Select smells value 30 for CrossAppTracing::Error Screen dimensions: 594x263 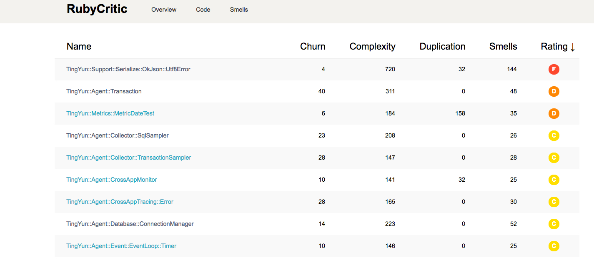[514, 202]
